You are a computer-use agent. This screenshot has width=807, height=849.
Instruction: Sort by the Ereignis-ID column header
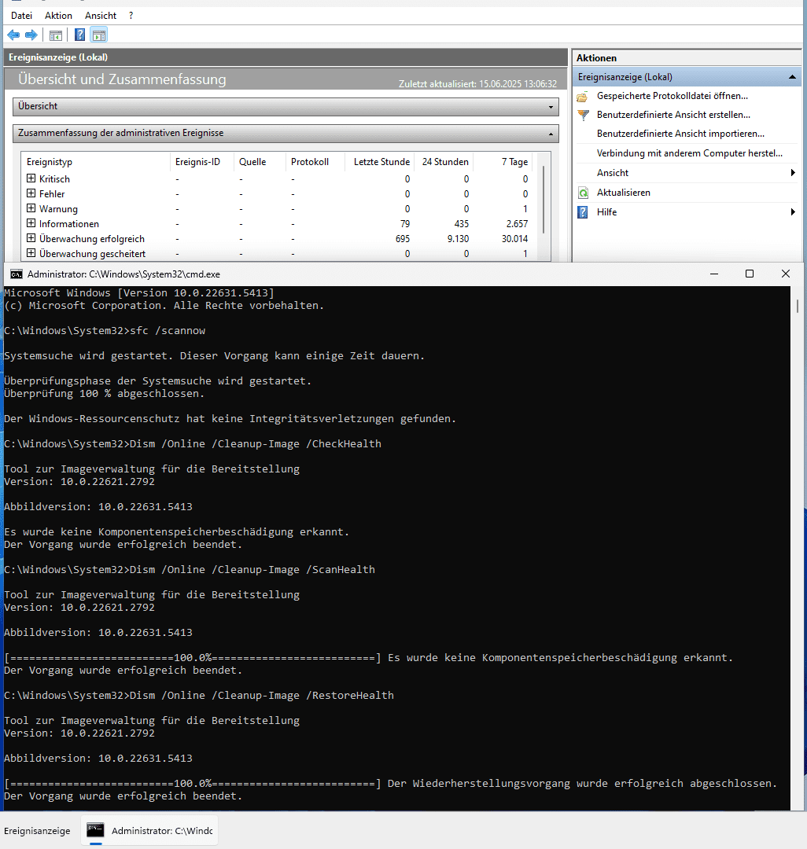coord(202,162)
